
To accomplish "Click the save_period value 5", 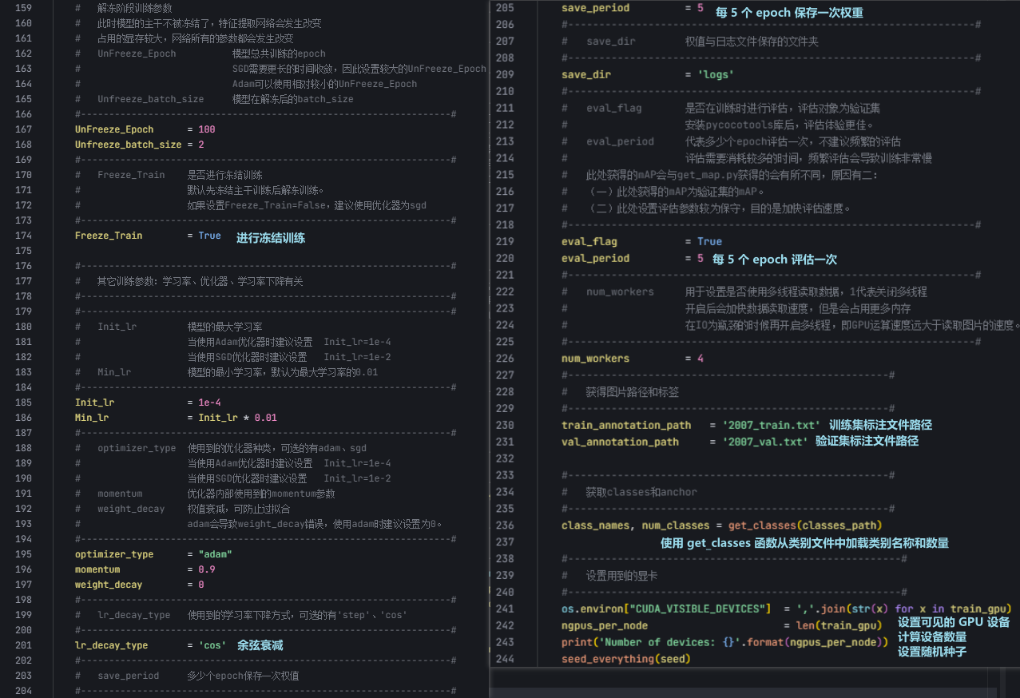I will click(699, 7).
